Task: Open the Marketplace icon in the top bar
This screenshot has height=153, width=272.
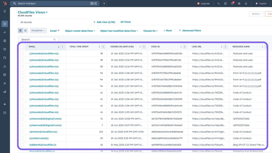Action: (x=225, y=3)
